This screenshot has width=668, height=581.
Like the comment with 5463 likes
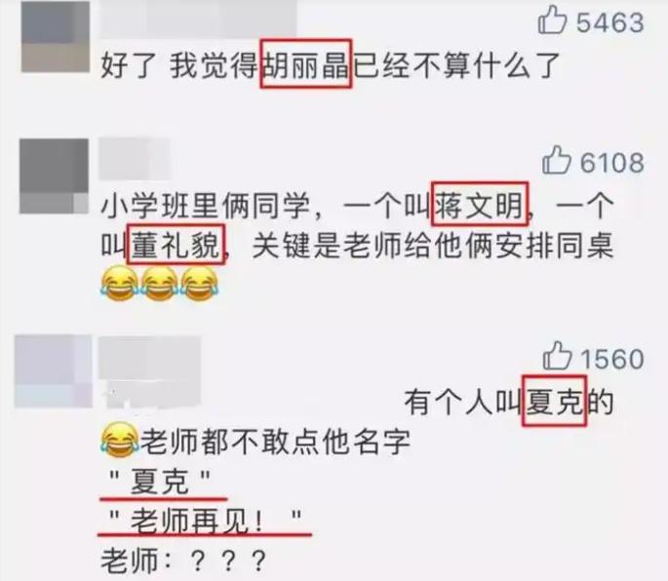coord(552,19)
